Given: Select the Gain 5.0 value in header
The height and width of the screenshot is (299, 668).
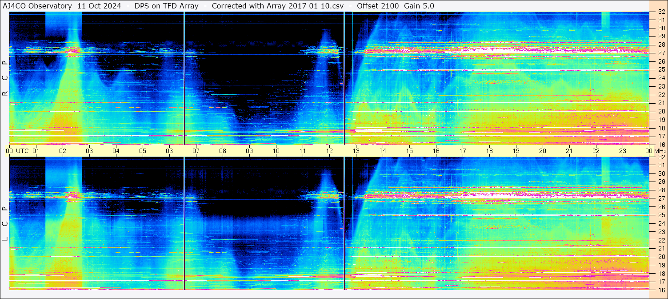Looking at the screenshot, I should tap(419, 6).
